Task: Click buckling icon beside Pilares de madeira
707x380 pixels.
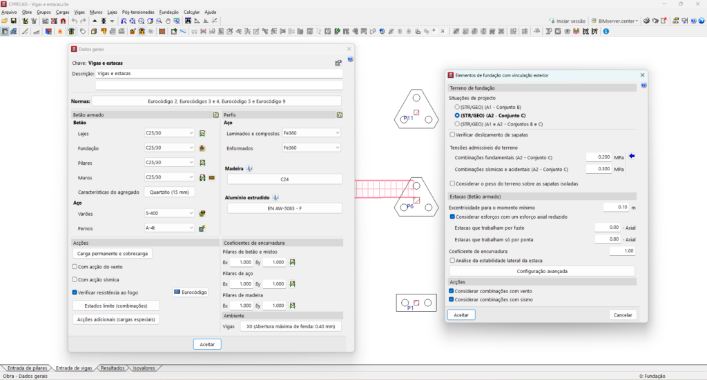Action: (292, 306)
